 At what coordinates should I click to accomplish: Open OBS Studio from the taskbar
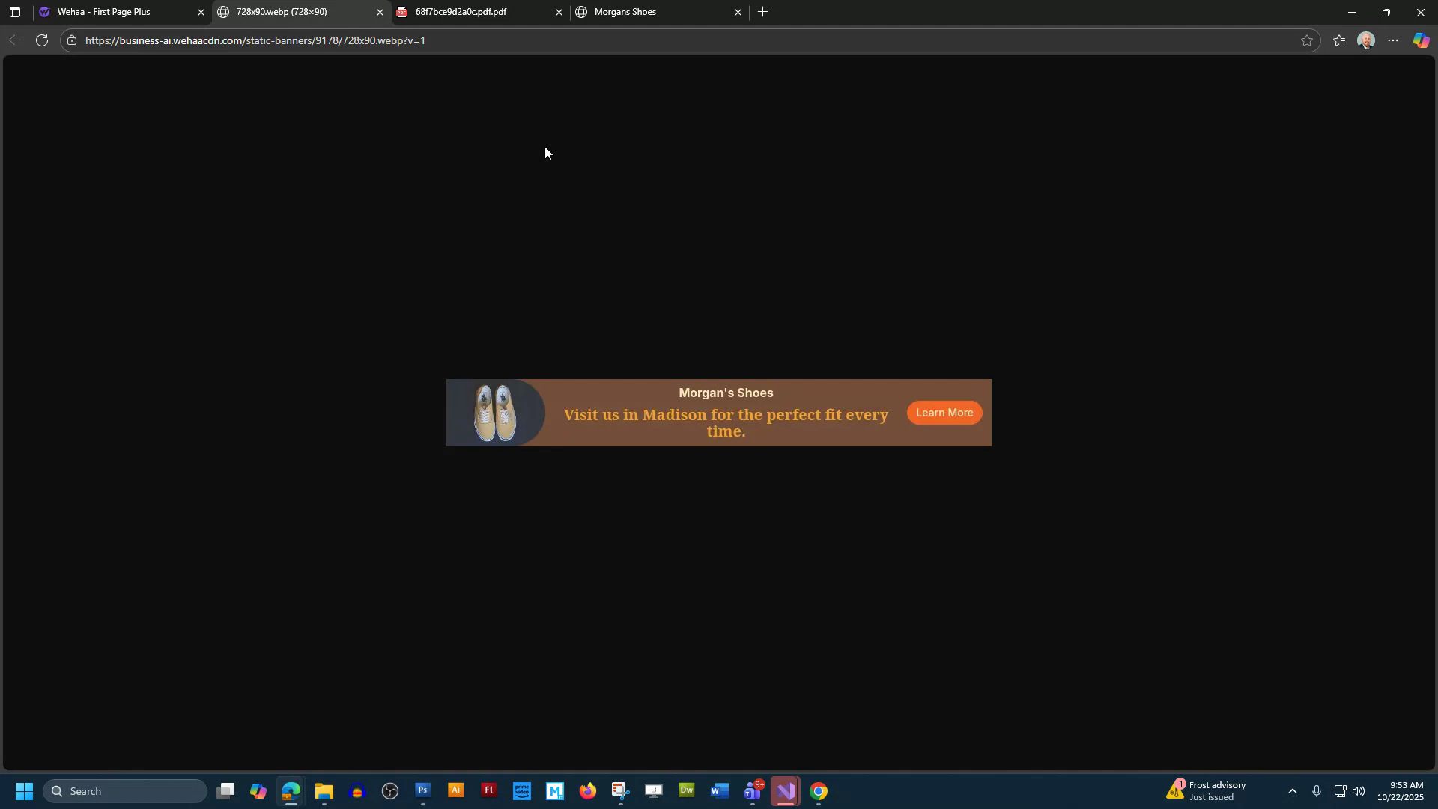point(389,790)
